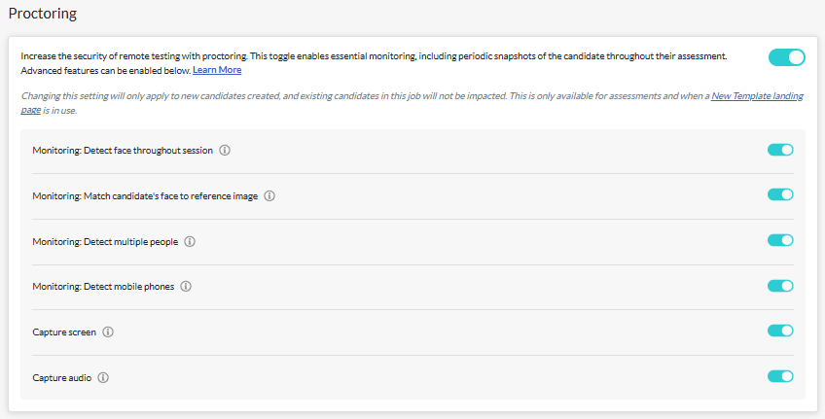
Task: Click info icon next to Detect mobile phones
Action: tap(186, 287)
